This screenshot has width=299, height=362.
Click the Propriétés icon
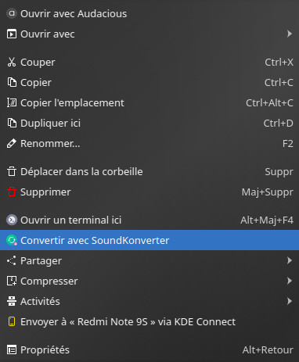coord(12,349)
